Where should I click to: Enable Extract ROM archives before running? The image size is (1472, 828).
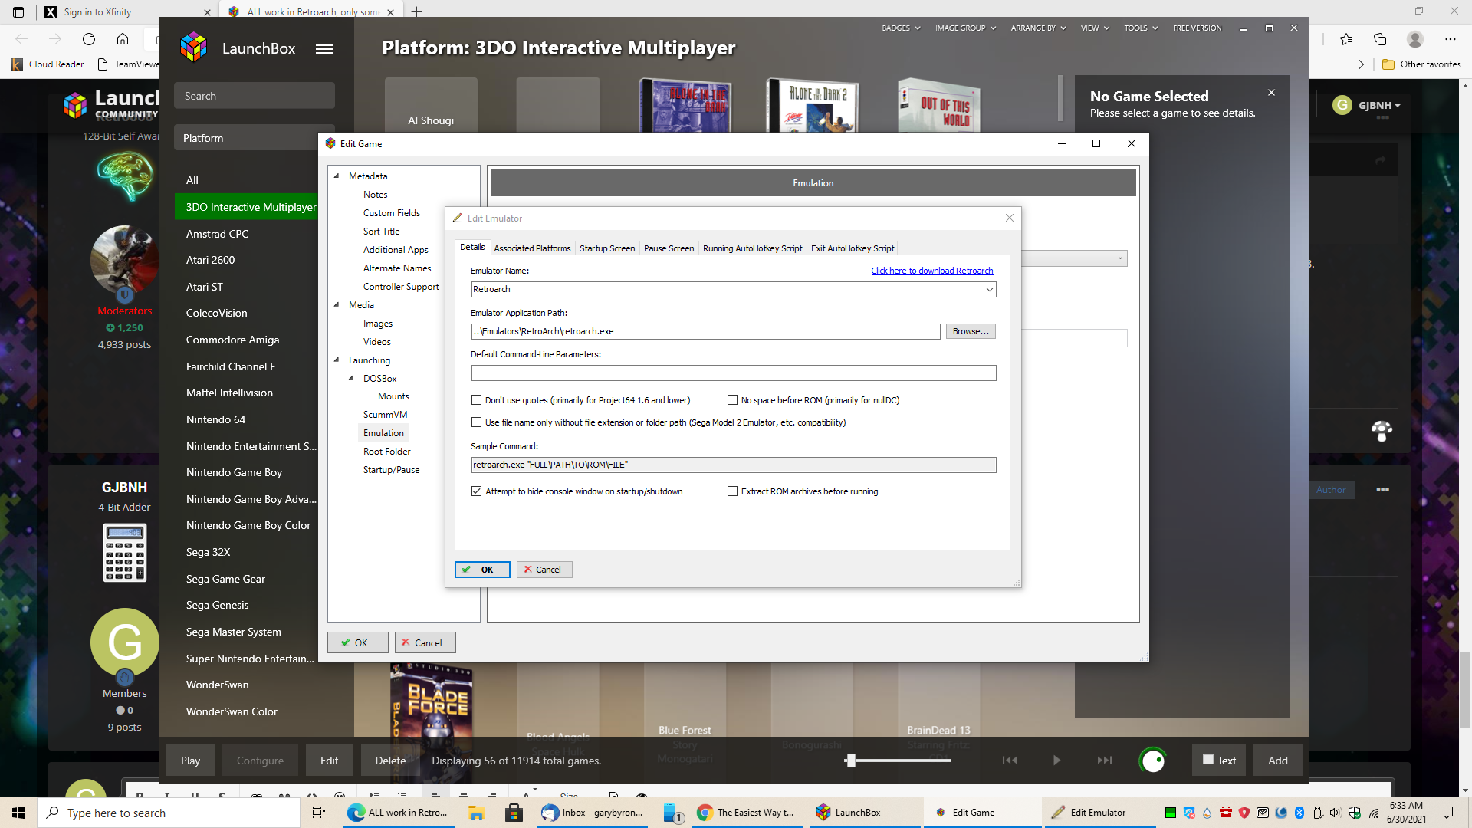[732, 491]
